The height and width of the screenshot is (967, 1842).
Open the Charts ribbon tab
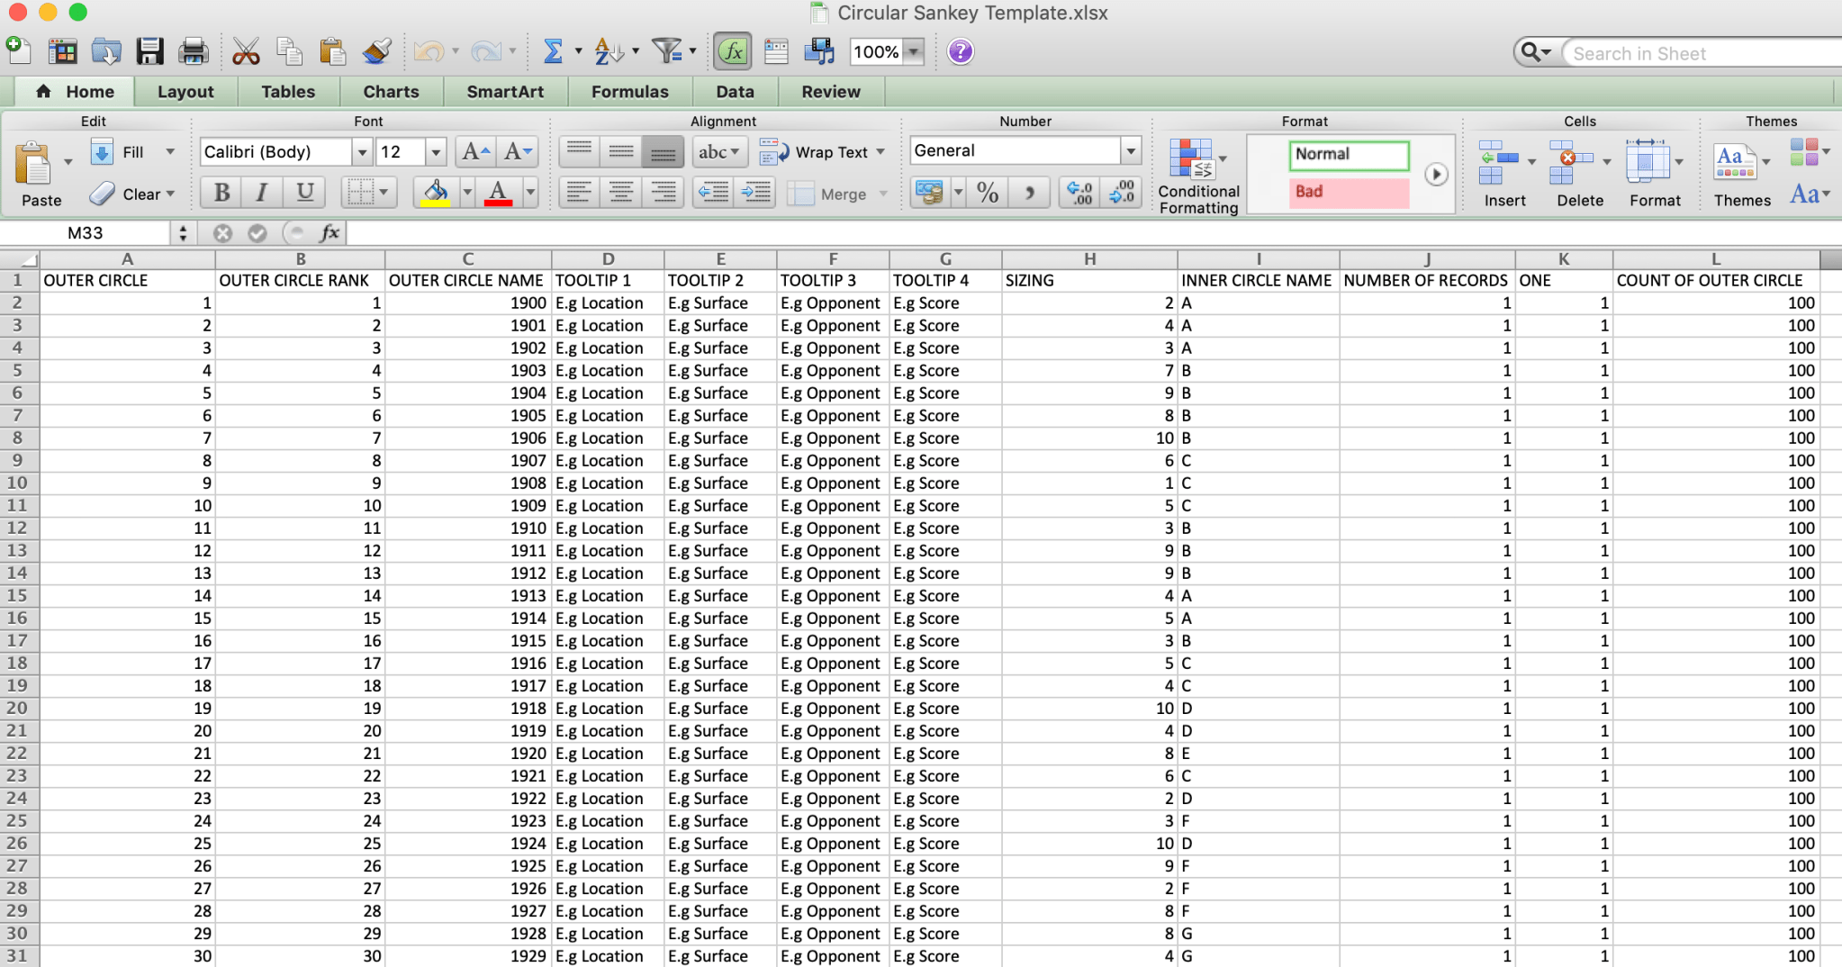point(391,92)
